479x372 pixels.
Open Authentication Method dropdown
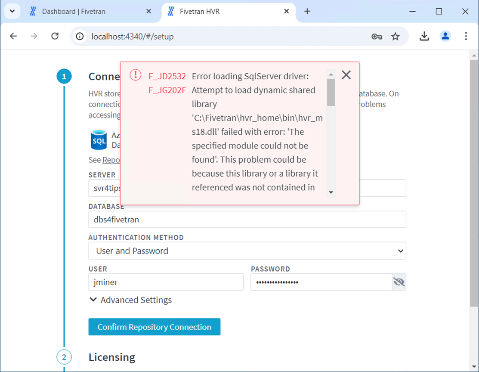tap(247, 251)
